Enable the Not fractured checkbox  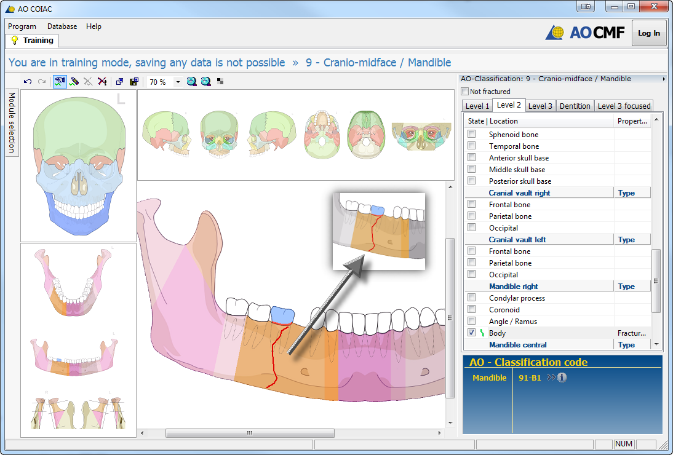465,92
